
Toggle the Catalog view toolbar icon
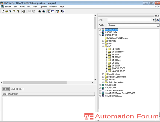tap(49, 11)
